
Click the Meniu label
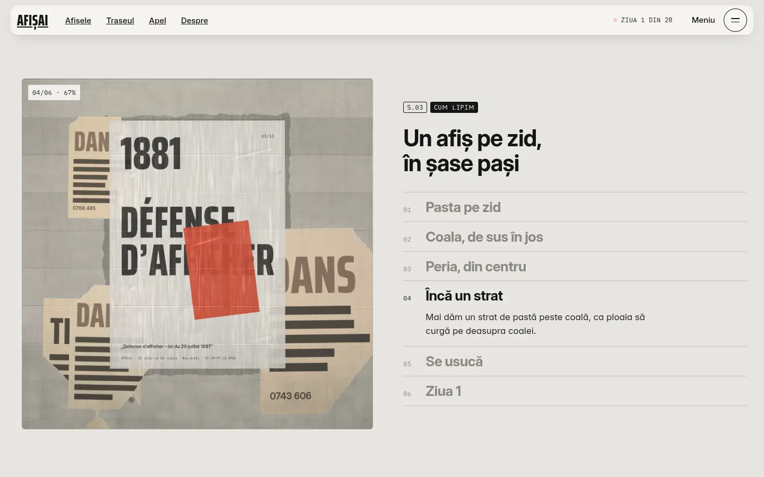click(703, 20)
